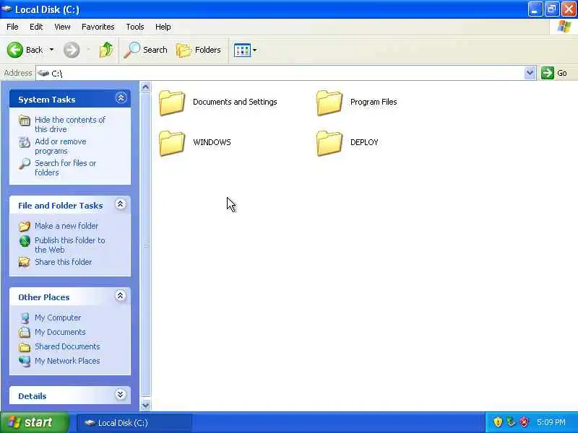This screenshot has height=433, width=578.
Task: Click the Search magnifier toolbar button
Action: click(146, 50)
